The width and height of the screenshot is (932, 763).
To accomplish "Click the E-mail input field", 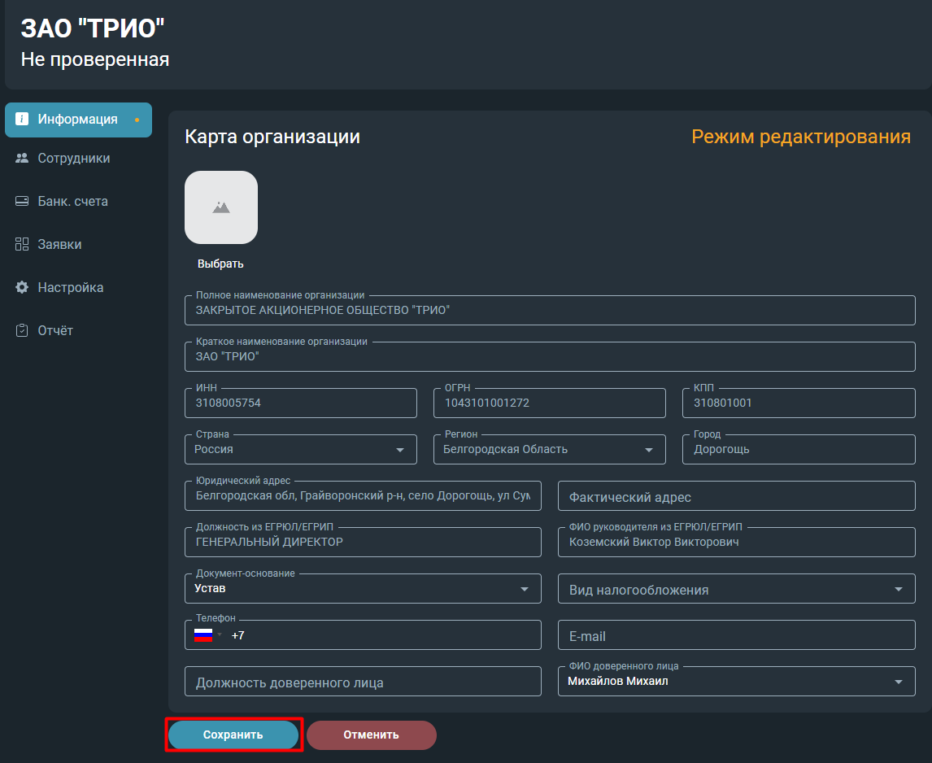I will click(737, 635).
